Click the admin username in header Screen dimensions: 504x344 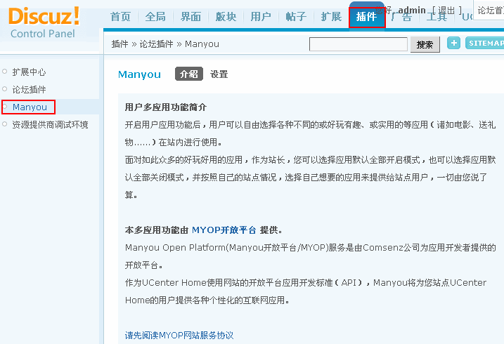coord(412,11)
